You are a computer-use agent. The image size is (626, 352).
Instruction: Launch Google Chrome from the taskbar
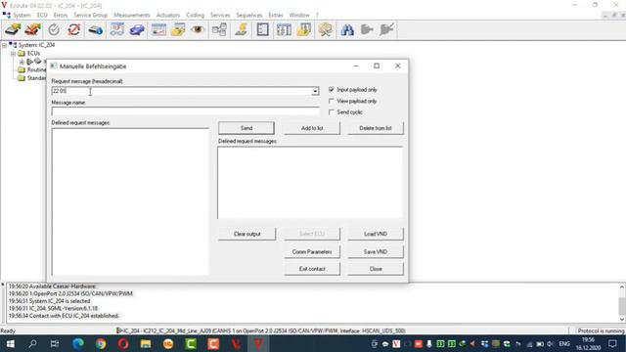point(101,343)
